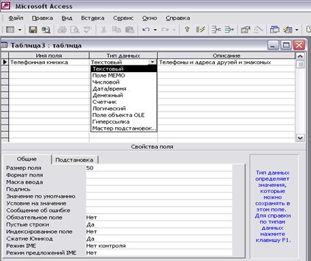Click the Print Preview toolbar icon
Image resolution: width=311 pixels, height=261 pixels.
click(75, 30)
